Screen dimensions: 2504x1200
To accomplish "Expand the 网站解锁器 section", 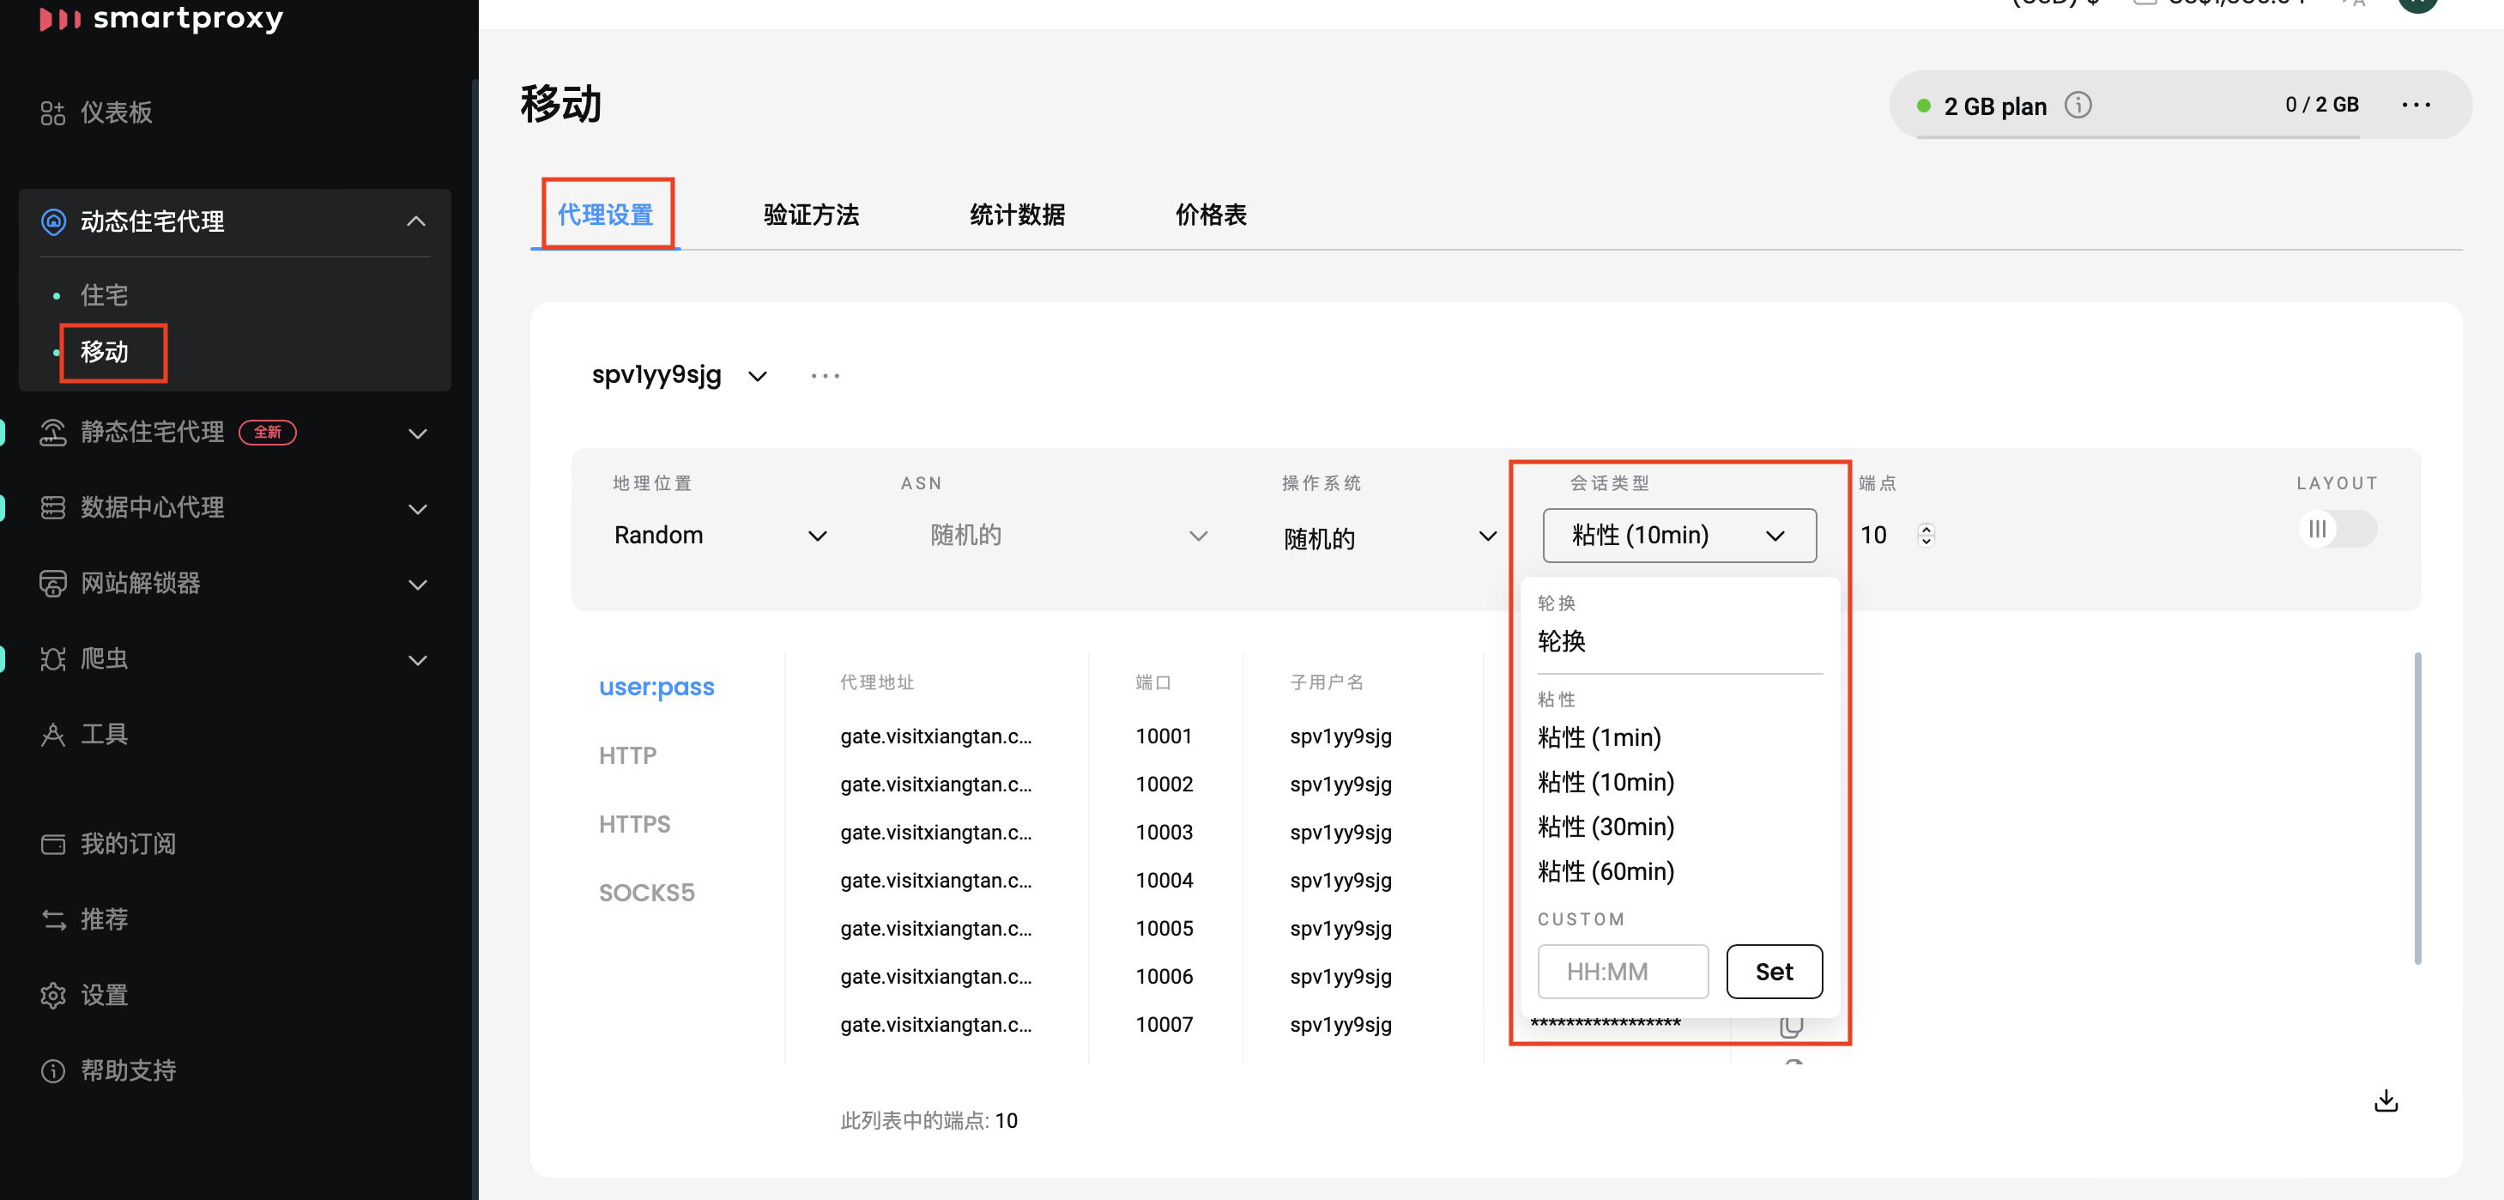I will (418, 585).
